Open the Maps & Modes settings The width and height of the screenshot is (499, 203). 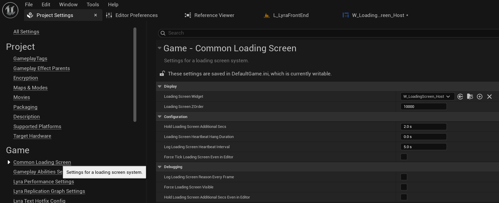coord(30,88)
